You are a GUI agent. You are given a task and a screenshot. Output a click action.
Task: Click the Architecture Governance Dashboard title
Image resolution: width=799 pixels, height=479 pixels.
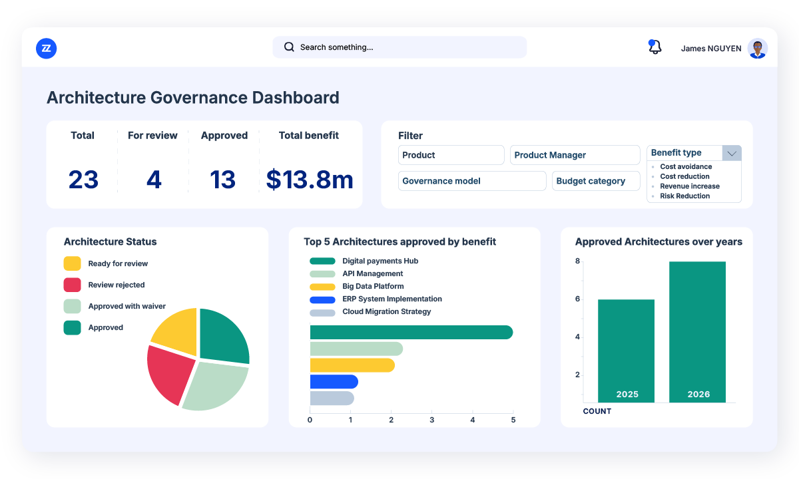[193, 98]
